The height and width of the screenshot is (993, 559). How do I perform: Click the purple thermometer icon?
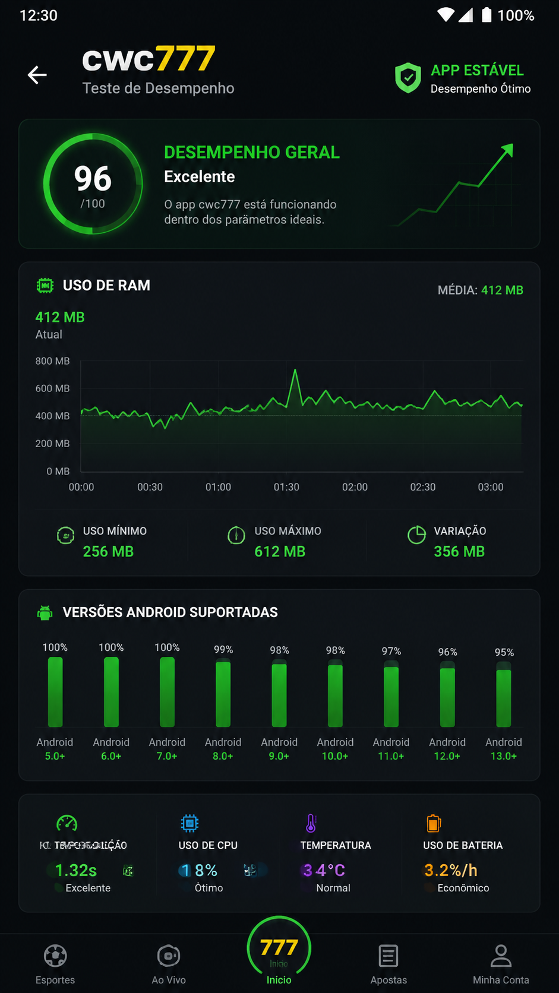point(311,823)
